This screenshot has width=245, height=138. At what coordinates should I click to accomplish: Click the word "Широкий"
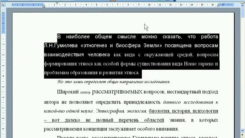click(68, 92)
